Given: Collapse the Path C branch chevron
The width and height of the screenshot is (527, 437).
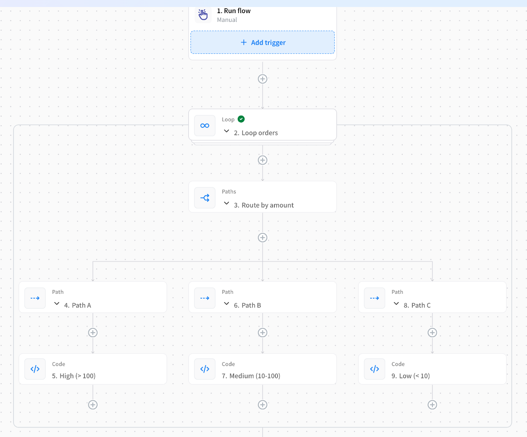Looking at the screenshot, I should pyautogui.click(x=396, y=303).
